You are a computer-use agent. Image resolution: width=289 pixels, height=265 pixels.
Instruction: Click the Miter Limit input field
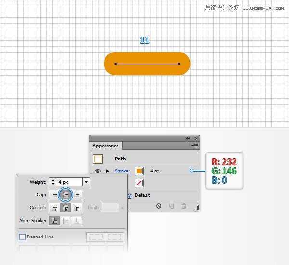coord(110,208)
